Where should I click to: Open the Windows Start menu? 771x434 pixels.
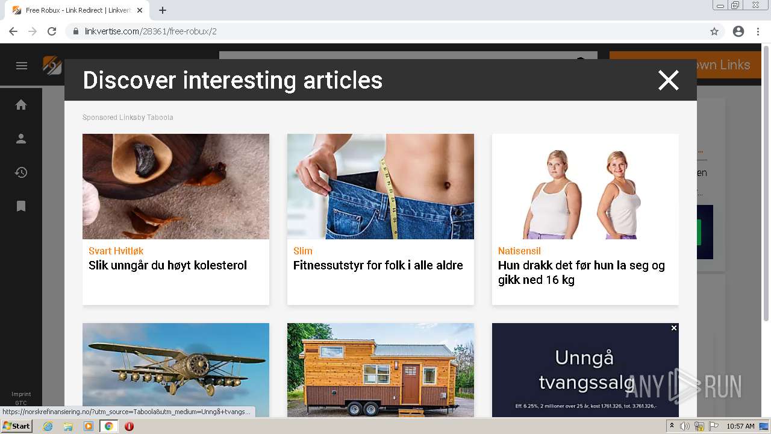pyautogui.click(x=16, y=426)
